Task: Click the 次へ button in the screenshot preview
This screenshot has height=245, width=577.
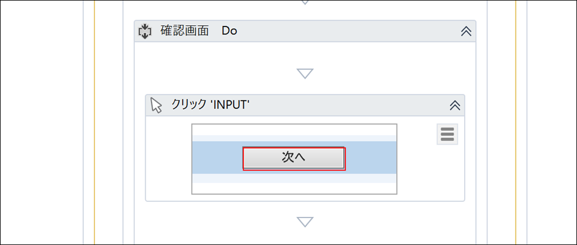Action: pos(294,158)
